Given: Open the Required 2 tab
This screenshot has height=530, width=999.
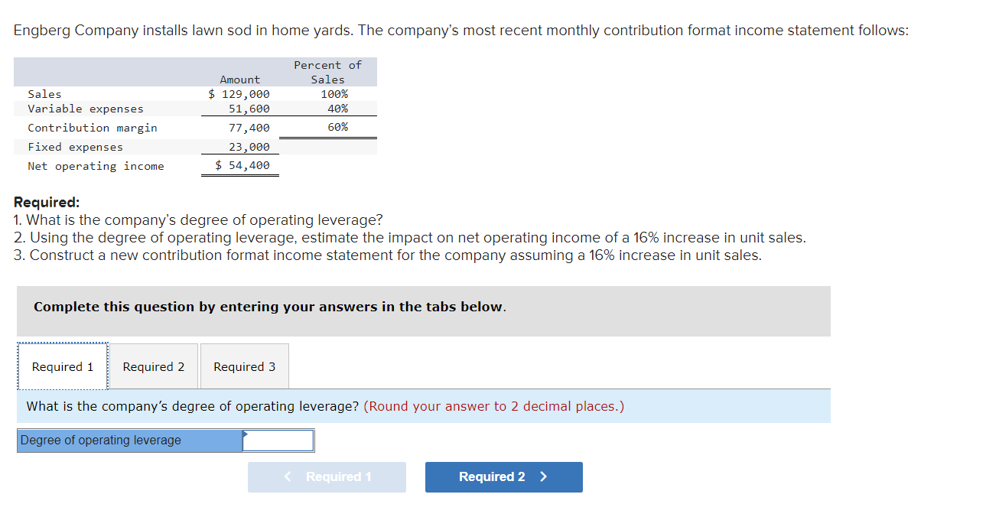Looking at the screenshot, I should tap(153, 367).
